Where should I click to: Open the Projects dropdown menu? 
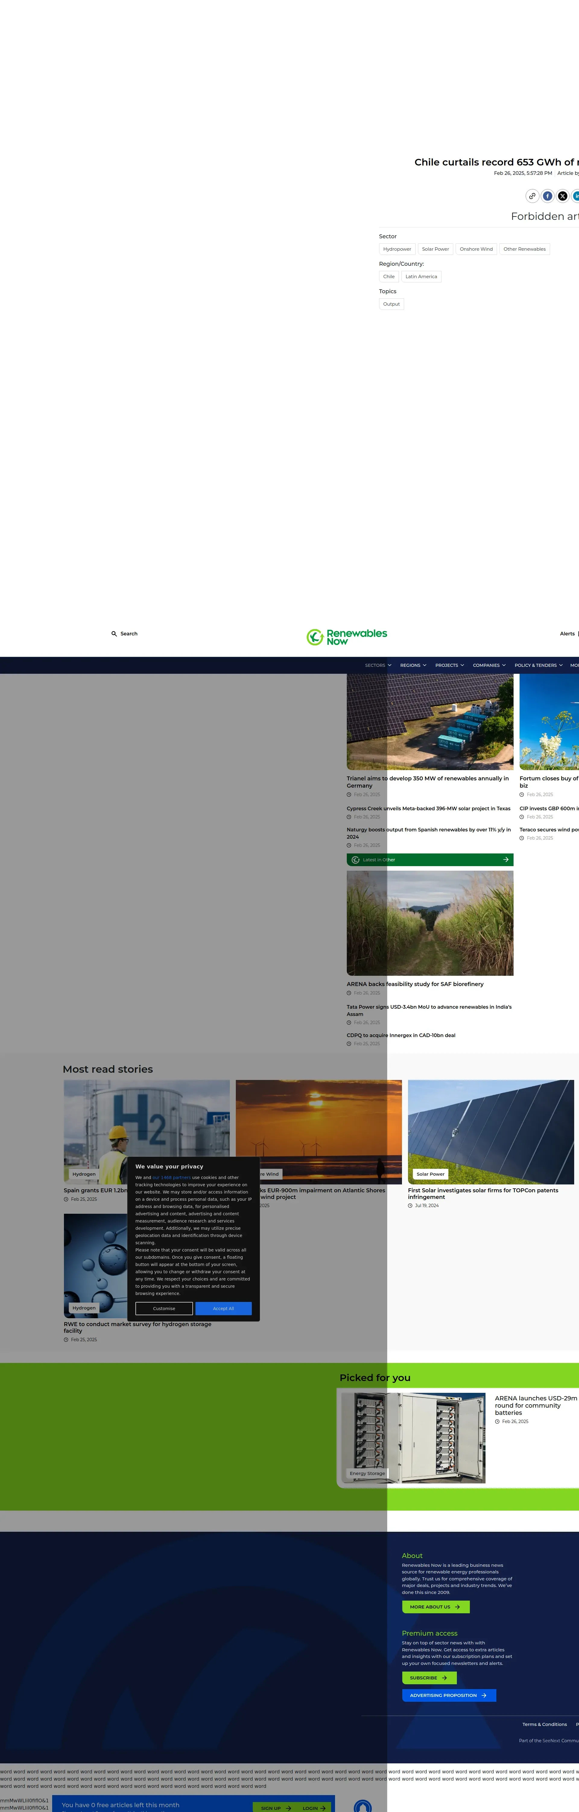(x=449, y=665)
